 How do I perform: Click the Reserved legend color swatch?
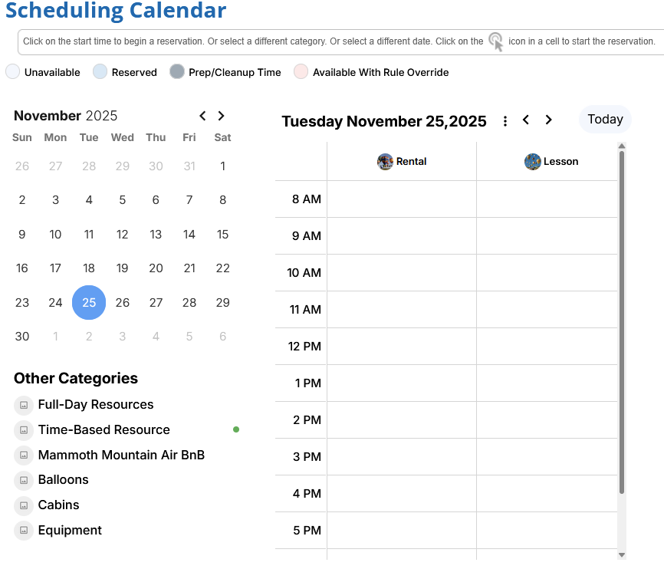click(x=100, y=72)
